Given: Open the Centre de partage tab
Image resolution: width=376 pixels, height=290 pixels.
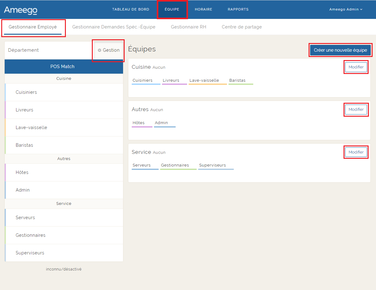Looking at the screenshot, I should coord(241,27).
